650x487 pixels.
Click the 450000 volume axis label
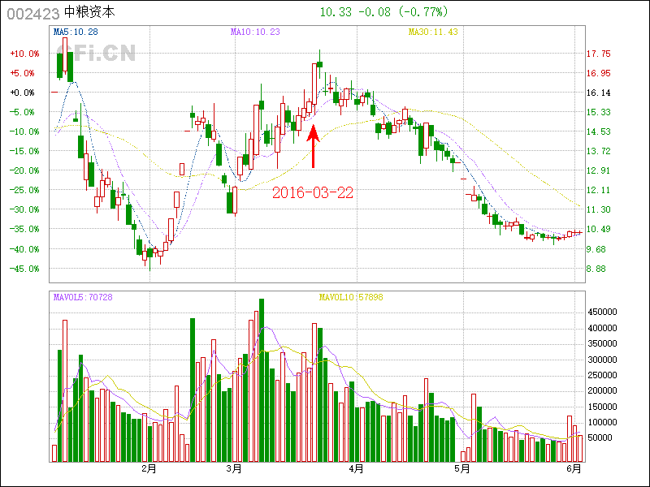point(604,312)
